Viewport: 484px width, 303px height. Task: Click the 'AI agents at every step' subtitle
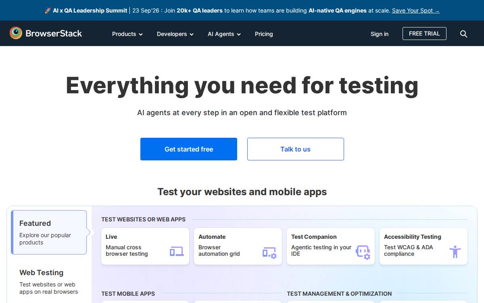coord(242,113)
